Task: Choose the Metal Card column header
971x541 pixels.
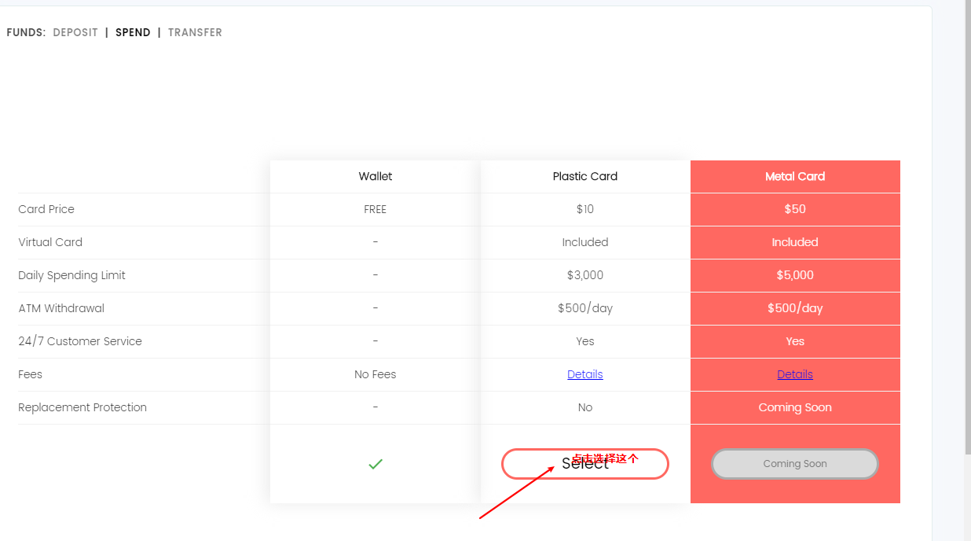Action: click(x=795, y=176)
